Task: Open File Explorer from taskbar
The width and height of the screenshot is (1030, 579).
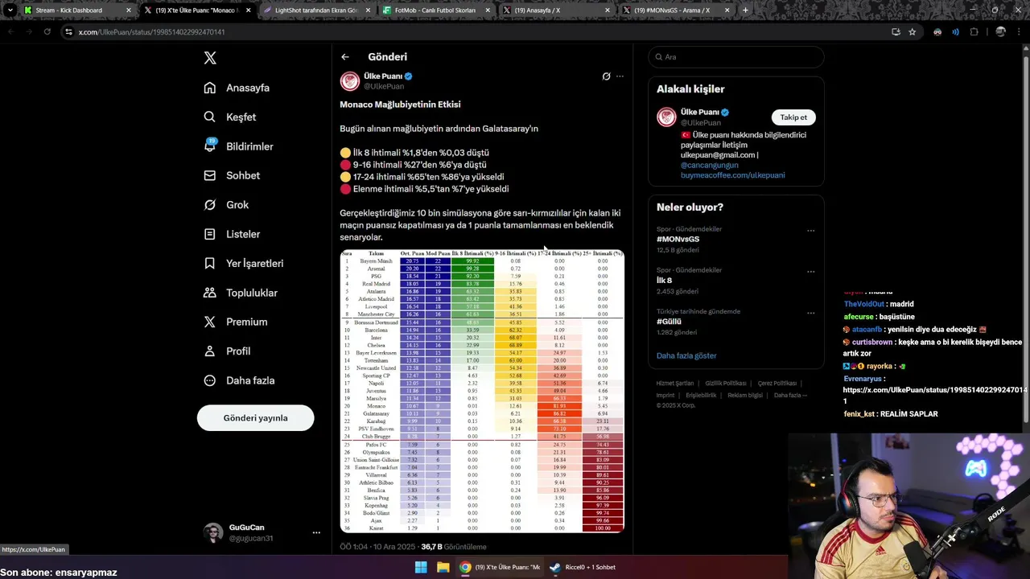Action: pyautogui.click(x=443, y=567)
